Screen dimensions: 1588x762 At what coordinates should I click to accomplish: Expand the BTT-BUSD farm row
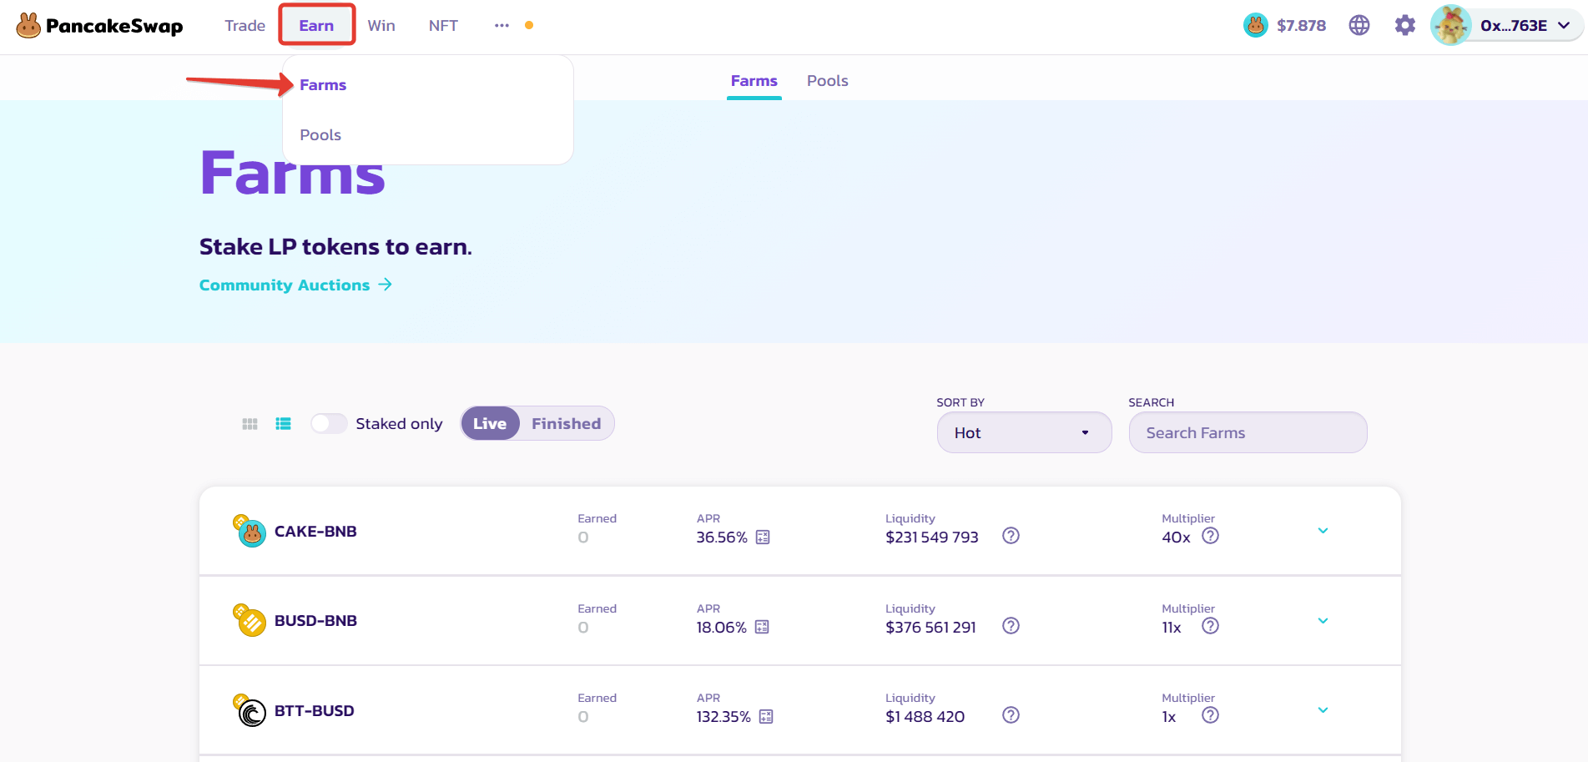(1323, 710)
